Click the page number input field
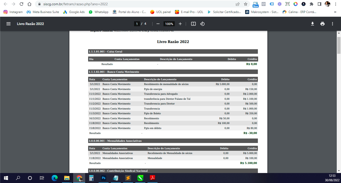341x183 pixels. [137, 24]
